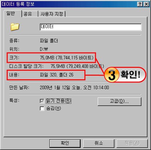The image size is (151, 150).
Task: Toggle the 읽기 전용(R) checkbox
Action: [x=42, y=101]
